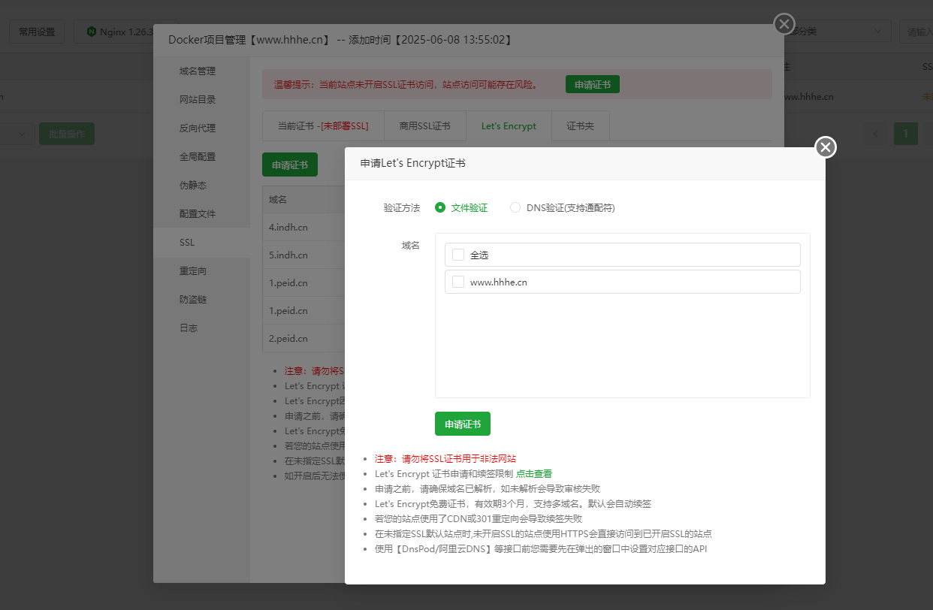Switch to the 证书夹 tab
Viewport: 933px width, 610px height.
tap(580, 126)
